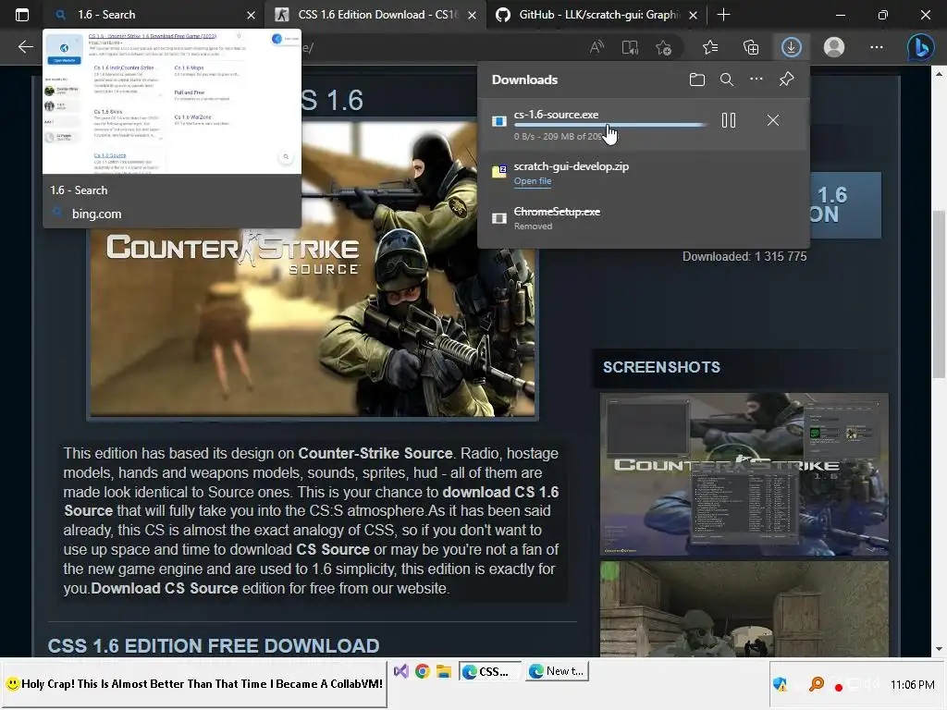
Task: Switch to CSS 1.6 Edition Download tab
Action: 375,15
